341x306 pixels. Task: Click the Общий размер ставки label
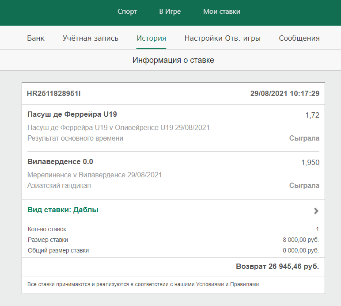click(x=58, y=250)
